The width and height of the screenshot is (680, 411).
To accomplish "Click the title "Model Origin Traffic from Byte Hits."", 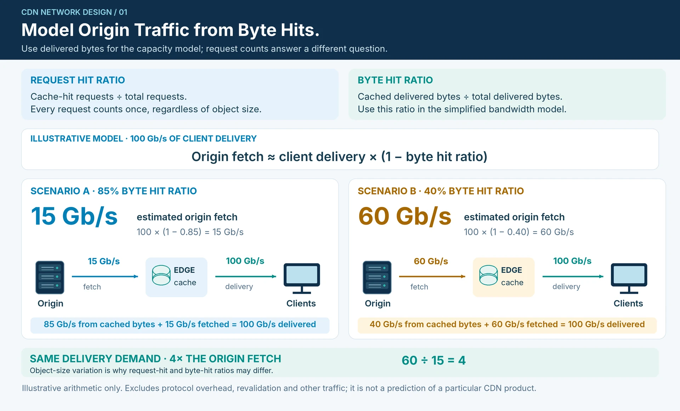I will pyautogui.click(x=170, y=30).
